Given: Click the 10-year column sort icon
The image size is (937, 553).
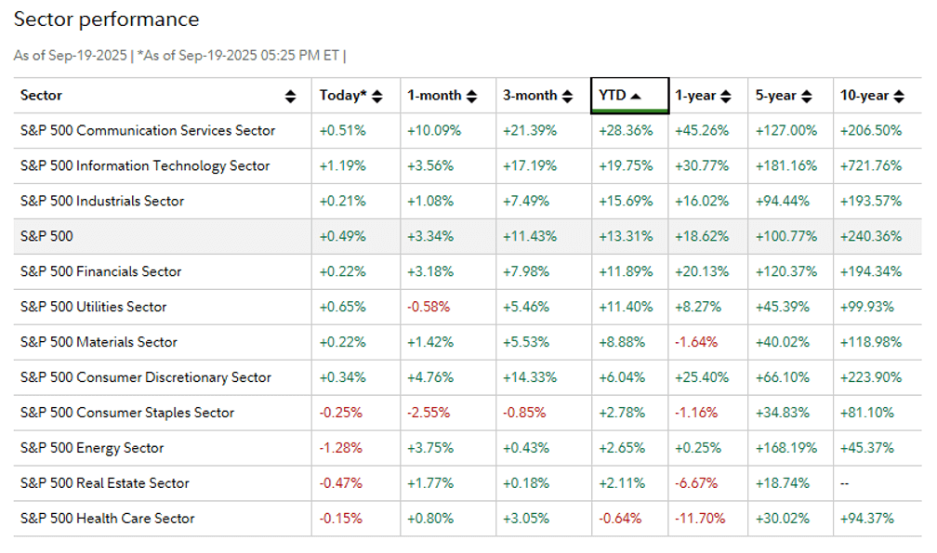Looking at the screenshot, I should pos(898,95).
